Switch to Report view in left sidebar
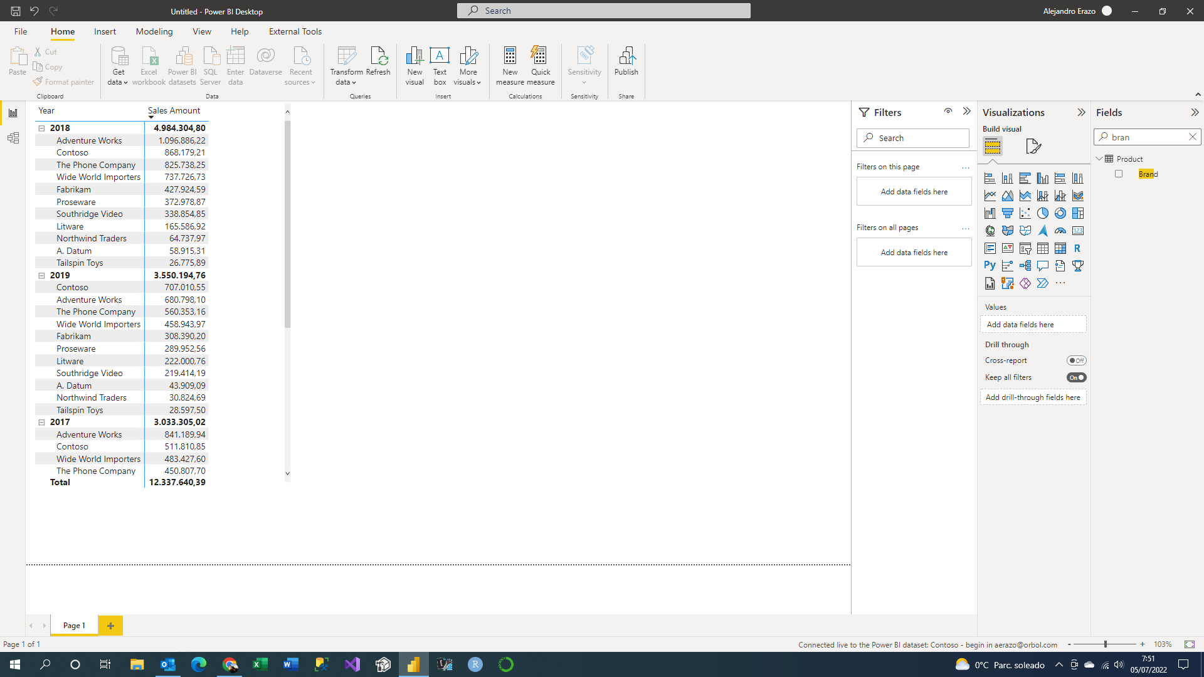The height and width of the screenshot is (677, 1204). click(13, 113)
